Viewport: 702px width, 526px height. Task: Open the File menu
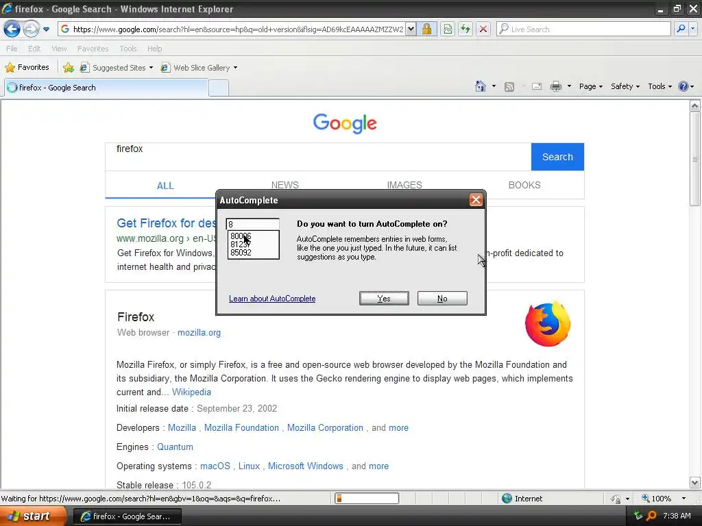(12, 49)
